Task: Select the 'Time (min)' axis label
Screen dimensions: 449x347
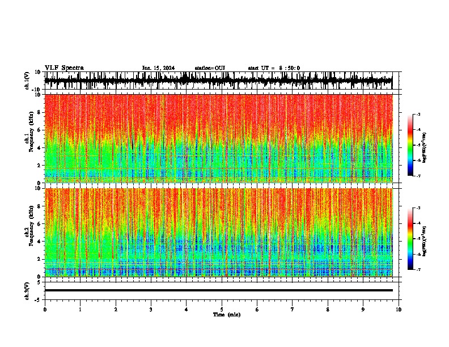Action: (x=227, y=315)
